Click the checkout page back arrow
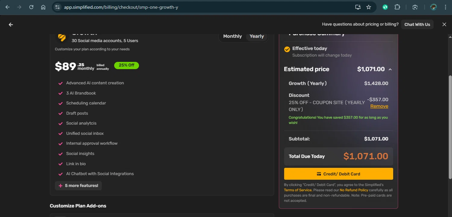The width and height of the screenshot is (452, 217). pos(11,25)
